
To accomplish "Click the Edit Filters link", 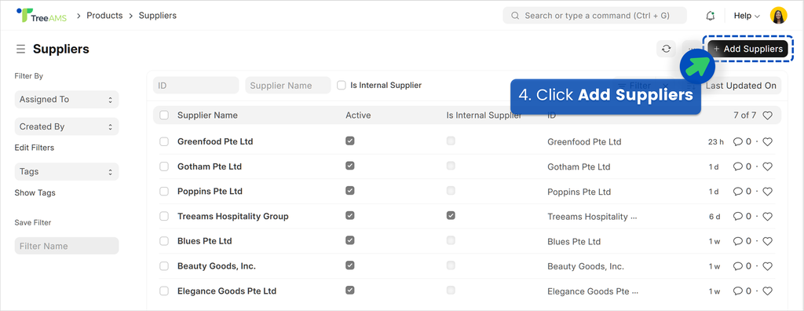I will click(x=35, y=148).
